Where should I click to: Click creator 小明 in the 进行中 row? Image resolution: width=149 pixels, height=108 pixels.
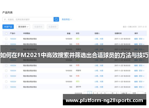pyautogui.click(x=96, y=87)
